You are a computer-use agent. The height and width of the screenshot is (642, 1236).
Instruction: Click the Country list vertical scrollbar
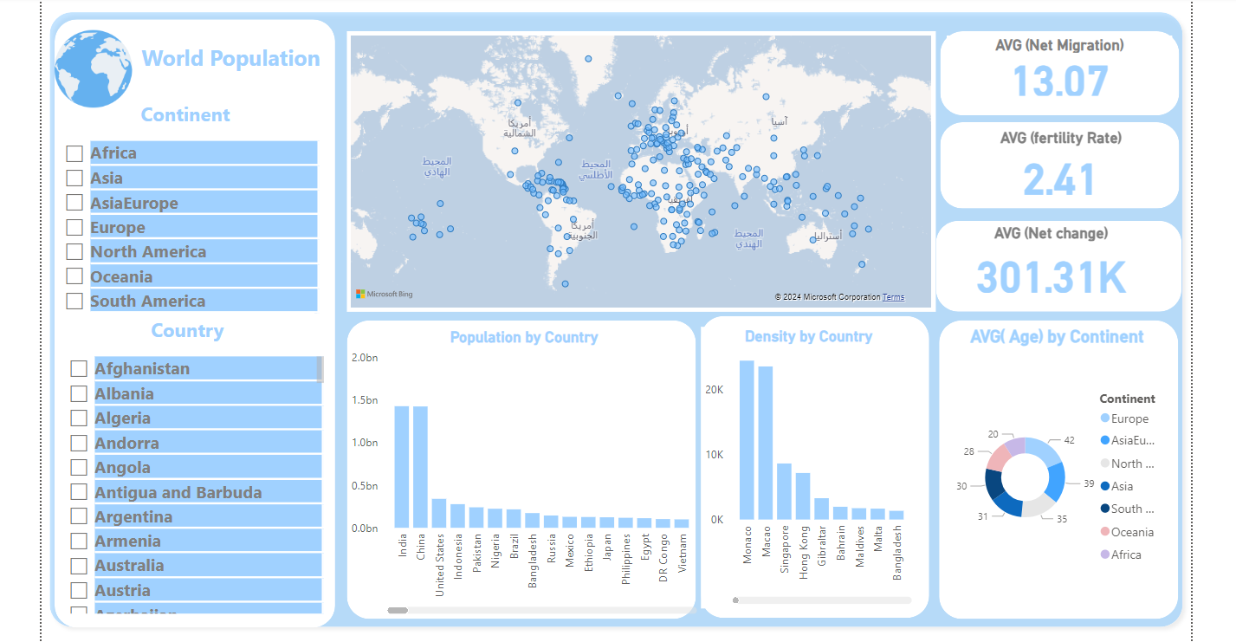320,369
